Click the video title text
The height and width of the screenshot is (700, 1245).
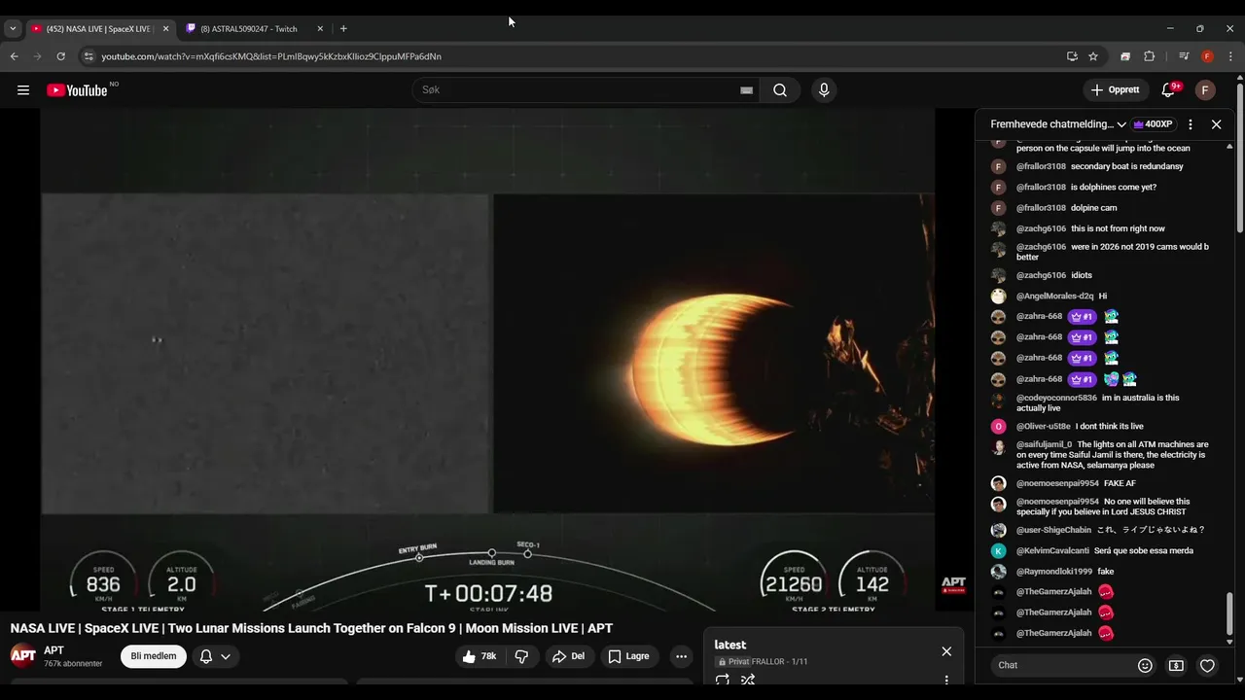311,628
